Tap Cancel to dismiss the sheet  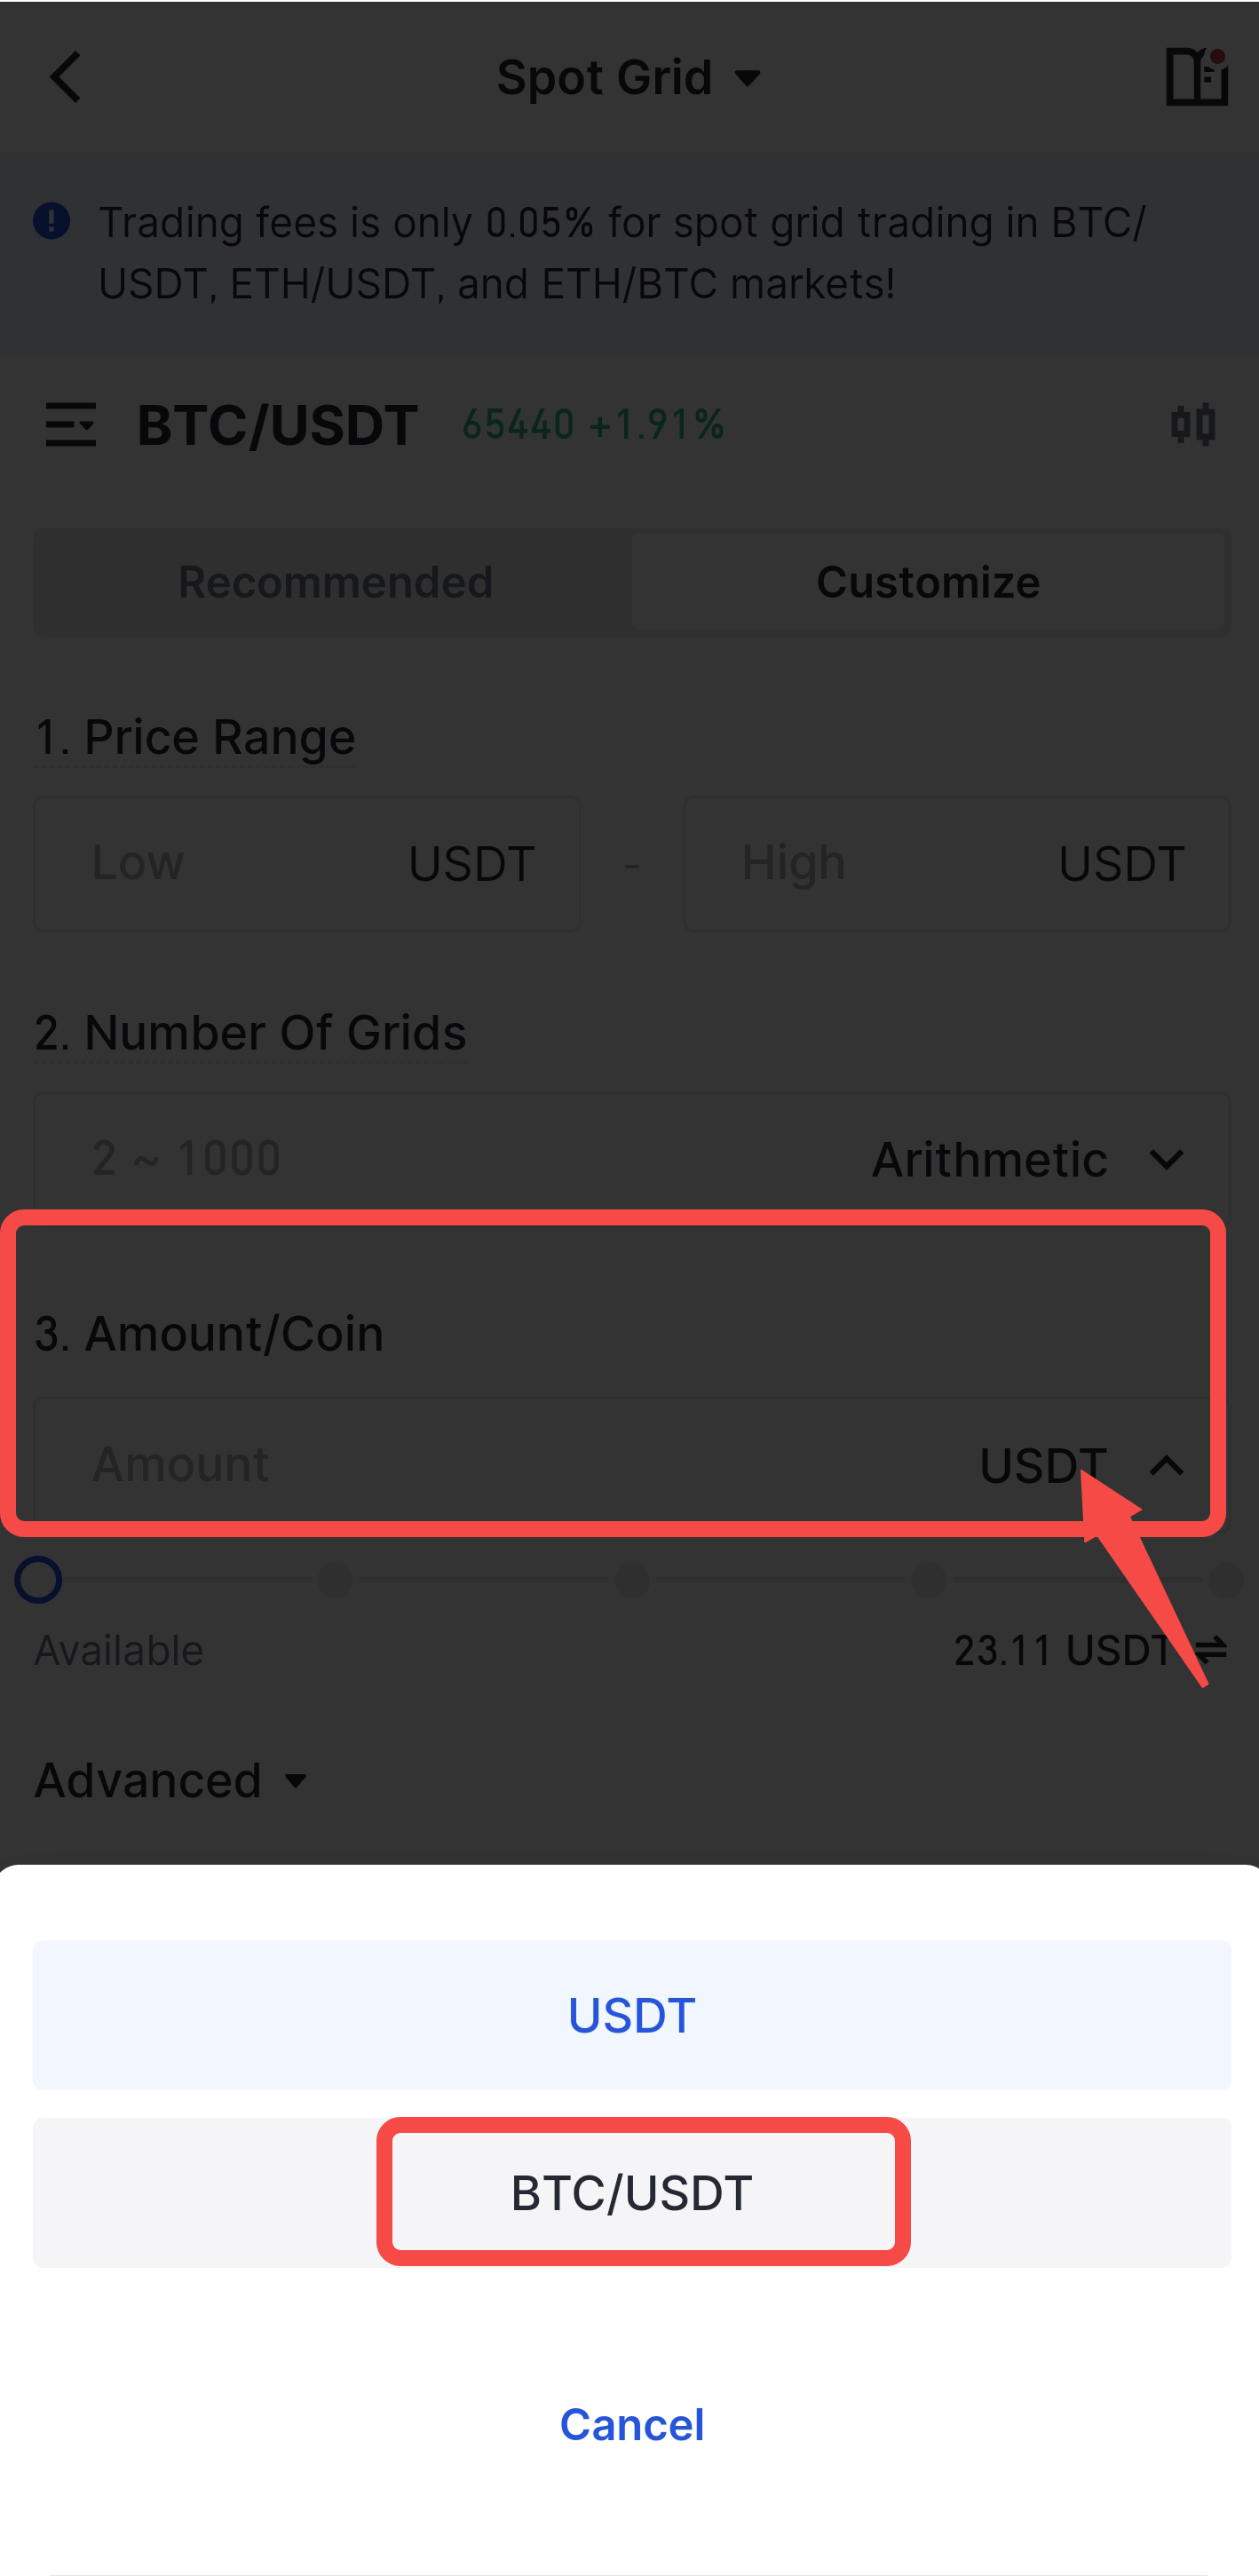pyautogui.click(x=631, y=2425)
